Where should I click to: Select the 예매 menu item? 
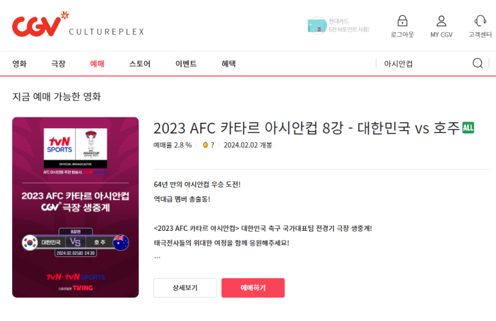(97, 63)
